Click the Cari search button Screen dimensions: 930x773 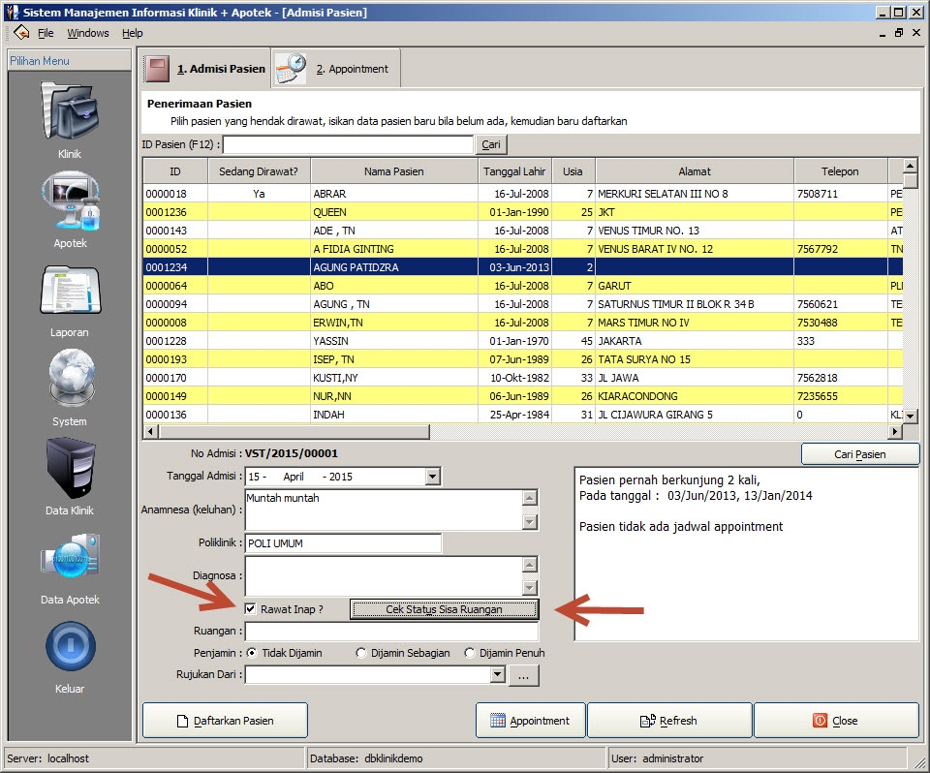[491, 144]
